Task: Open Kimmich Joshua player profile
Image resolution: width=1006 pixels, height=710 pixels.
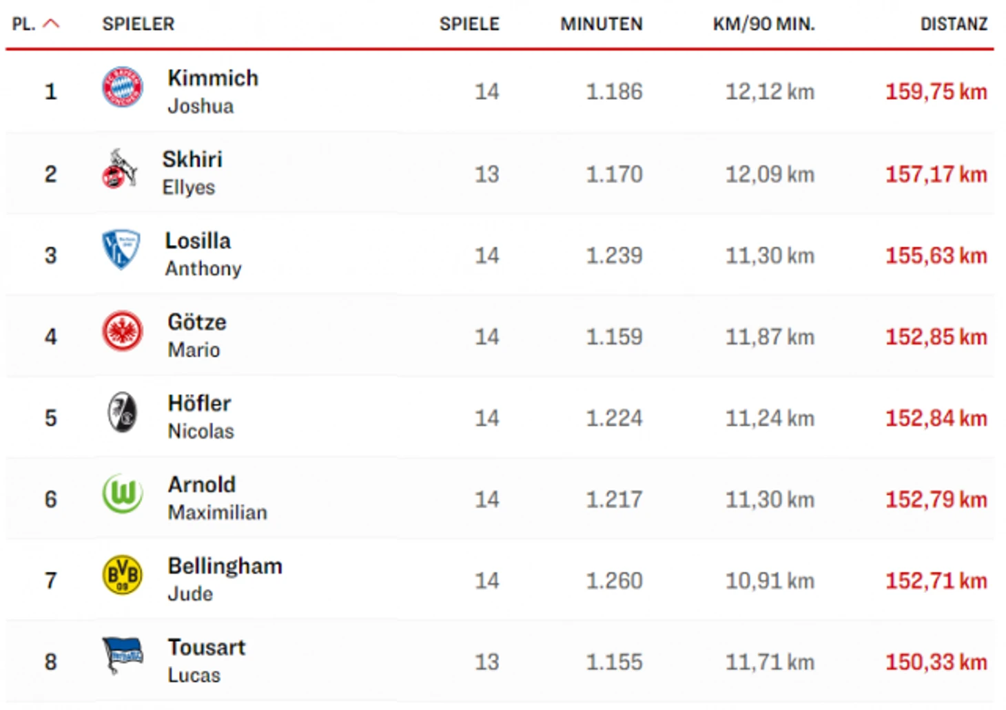Action: (213, 92)
